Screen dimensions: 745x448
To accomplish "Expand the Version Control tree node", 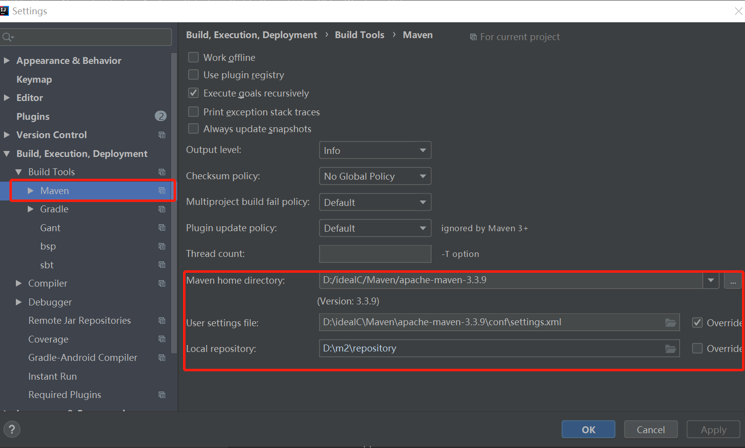I will pos(7,135).
